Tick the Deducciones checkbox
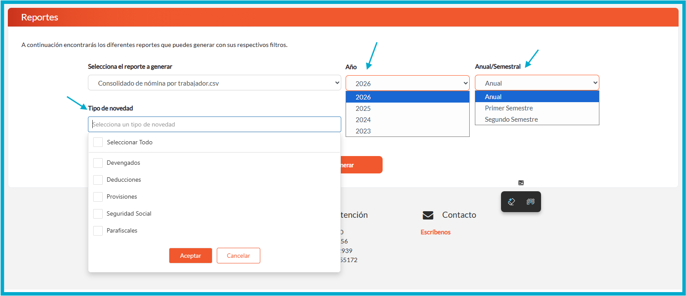The width and height of the screenshot is (686, 296). (x=98, y=180)
